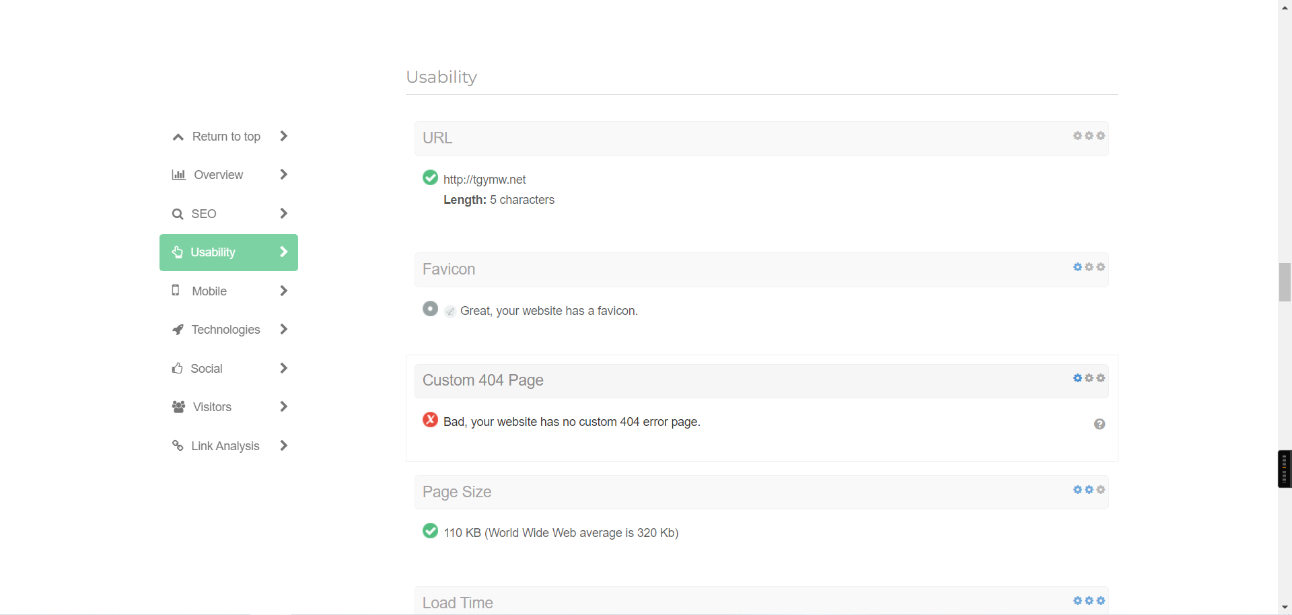Click green checkmark beside the URL
This screenshot has width=1292, height=615.
(431, 178)
